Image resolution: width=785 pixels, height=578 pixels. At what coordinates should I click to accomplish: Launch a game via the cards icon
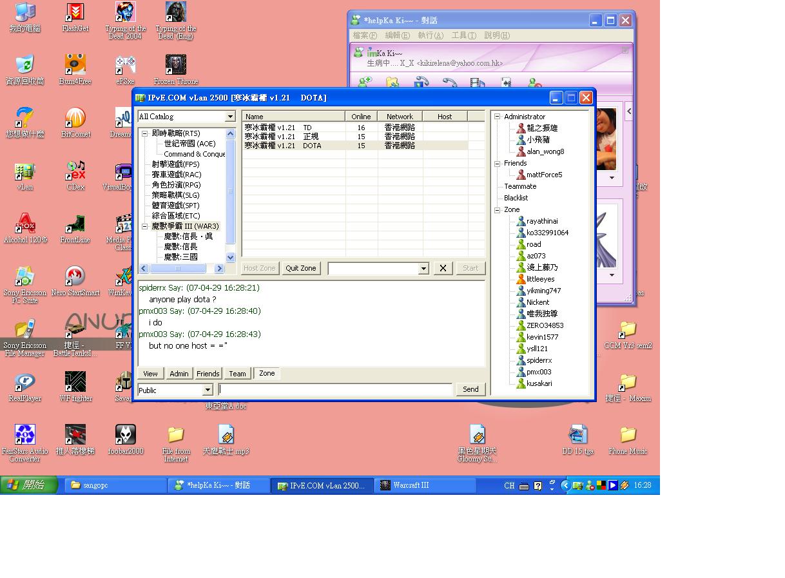tap(505, 82)
